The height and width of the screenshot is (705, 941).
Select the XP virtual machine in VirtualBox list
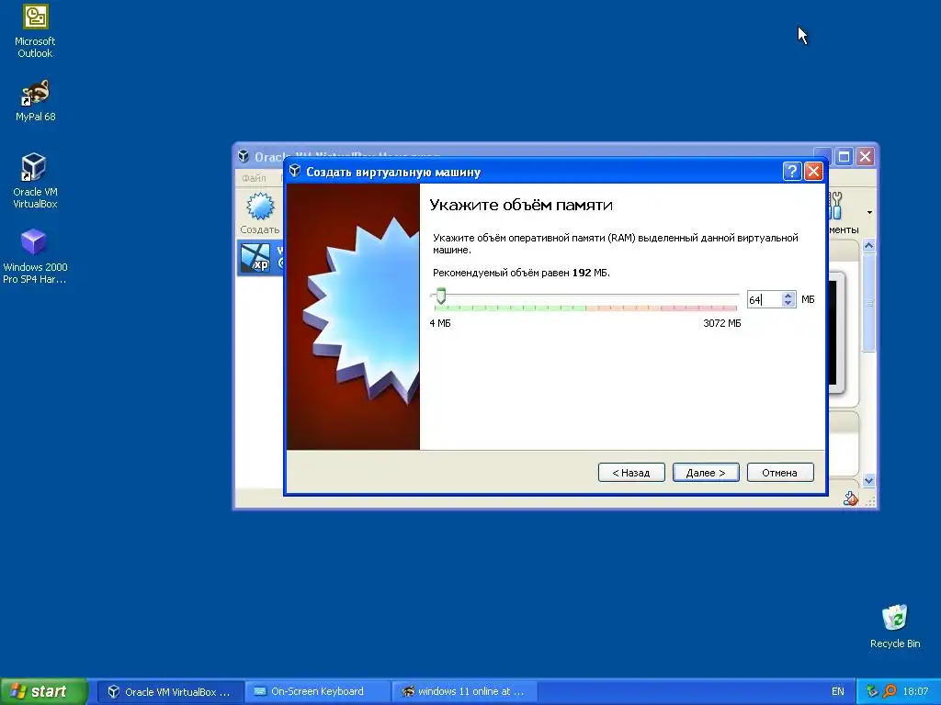260,258
